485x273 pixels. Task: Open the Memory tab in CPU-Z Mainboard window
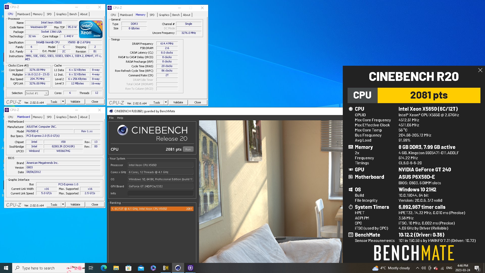pos(38,117)
